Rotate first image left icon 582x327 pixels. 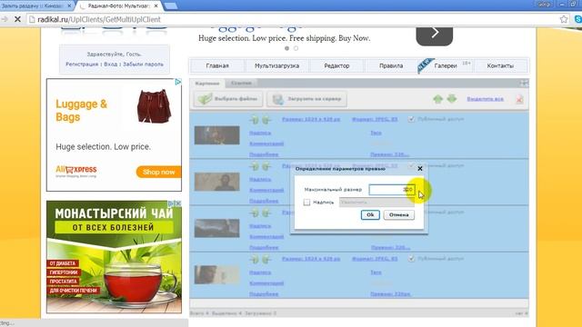point(255,120)
